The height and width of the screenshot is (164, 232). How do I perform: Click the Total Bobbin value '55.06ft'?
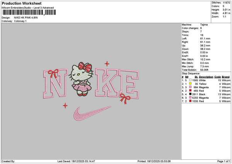[x=204, y=70]
